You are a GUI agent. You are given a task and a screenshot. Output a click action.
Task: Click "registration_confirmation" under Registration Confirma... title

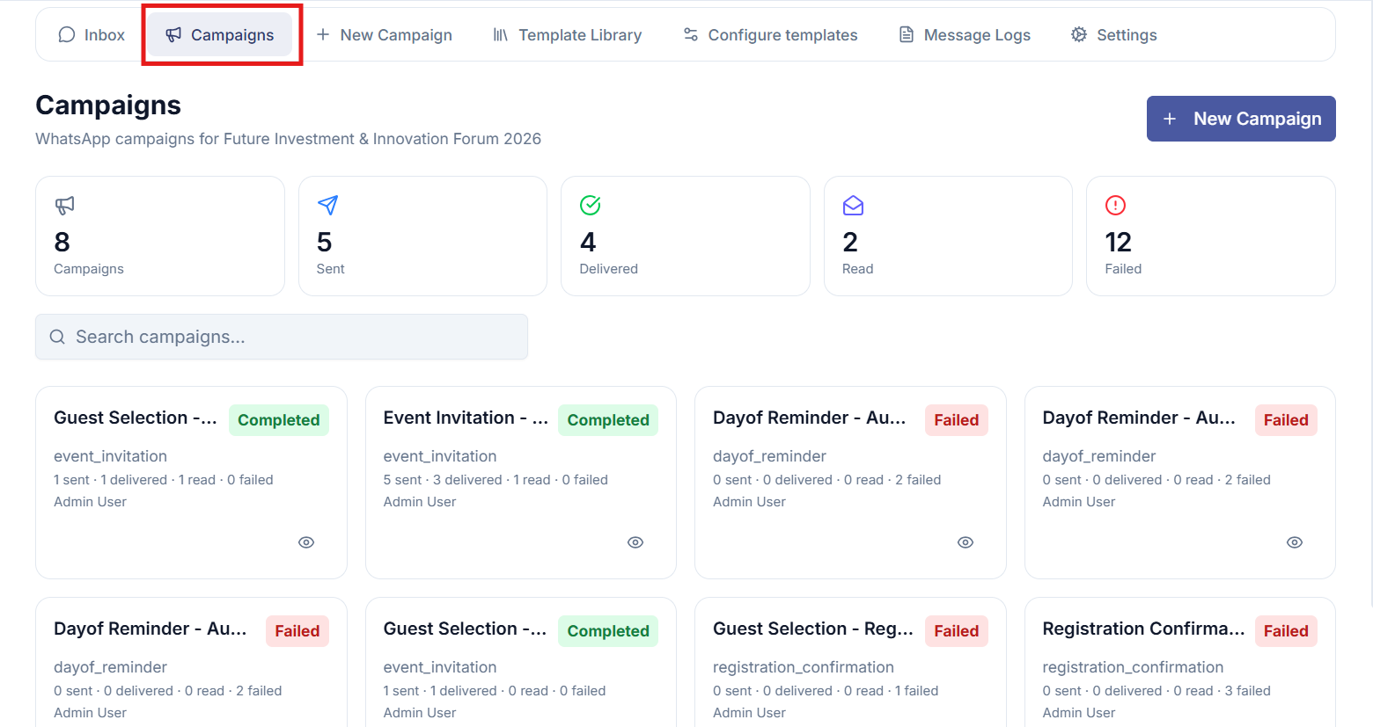(1133, 667)
